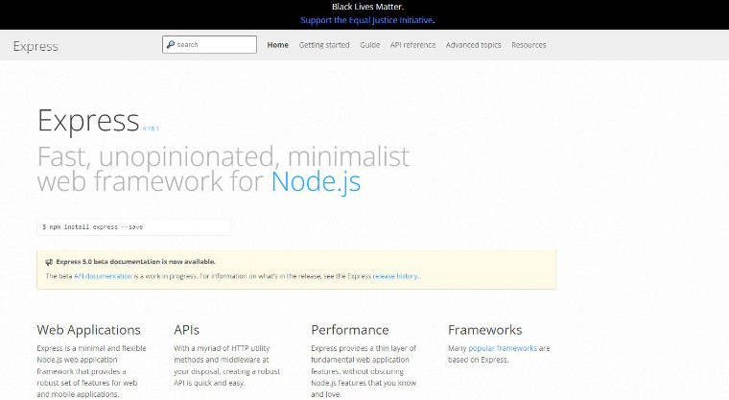Click the Express 5.0 beta documentation notice title
729x400 pixels.
click(135, 262)
